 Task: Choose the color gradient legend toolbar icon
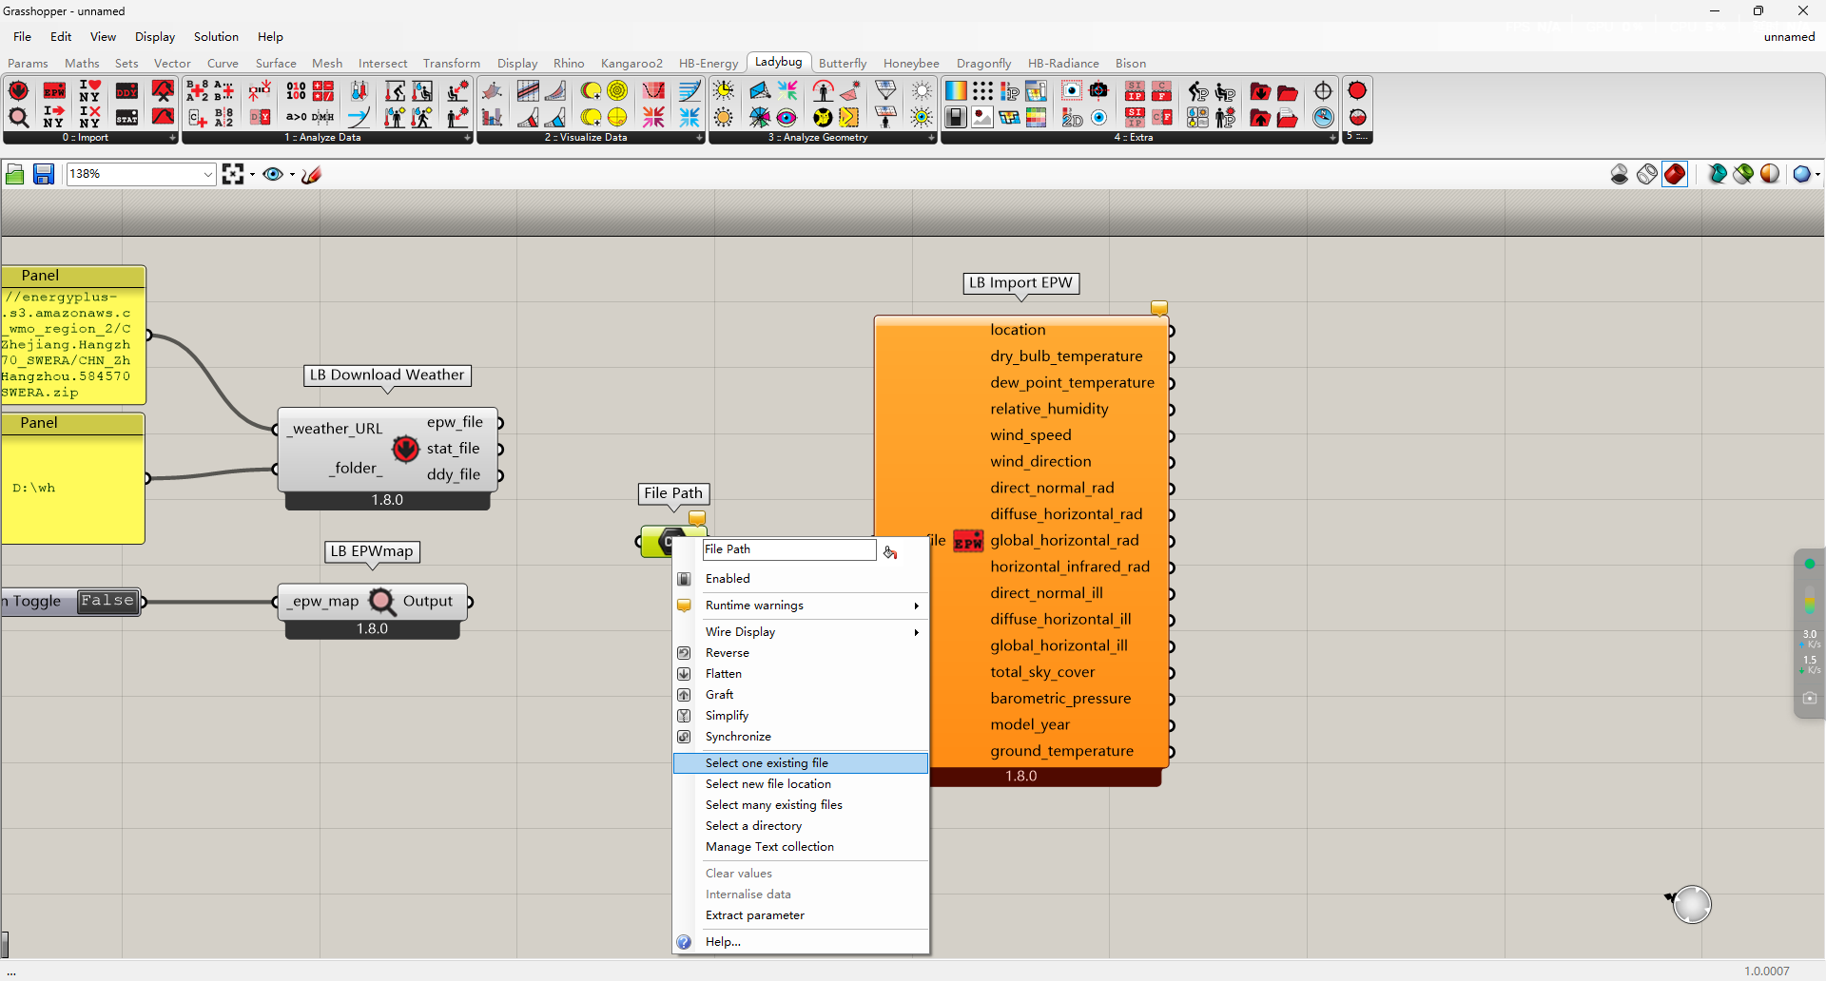(956, 91)
